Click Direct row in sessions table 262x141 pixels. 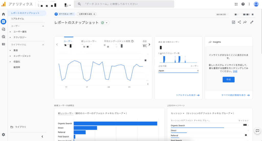pyautogui.click(x=210, y=131)
